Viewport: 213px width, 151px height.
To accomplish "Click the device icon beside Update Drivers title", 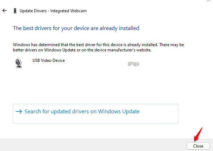I will [15, 11].
